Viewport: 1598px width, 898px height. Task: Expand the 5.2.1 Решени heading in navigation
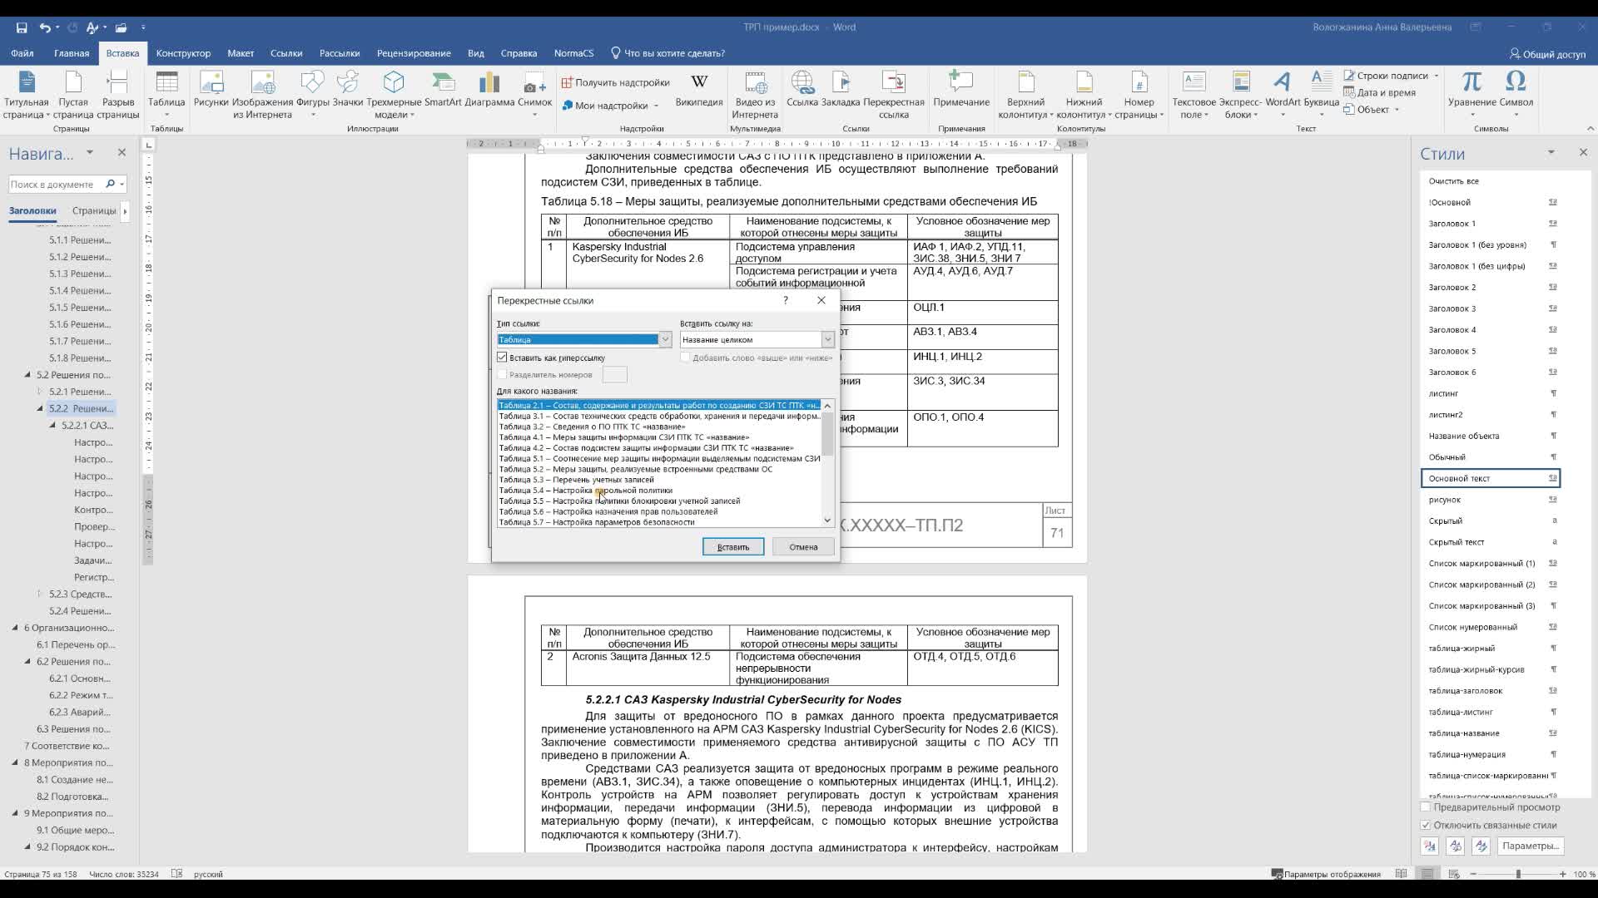click(x=40, y=392)
